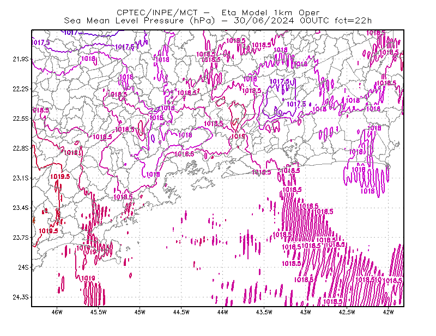Click the 43W longitude axis label
The height and width of the screenshot is (336, 436).
[306, 312]
